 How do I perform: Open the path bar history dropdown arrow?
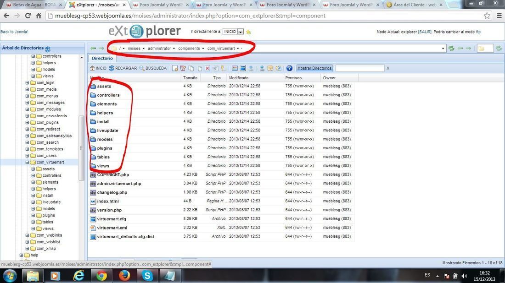[x=443, y=49]
